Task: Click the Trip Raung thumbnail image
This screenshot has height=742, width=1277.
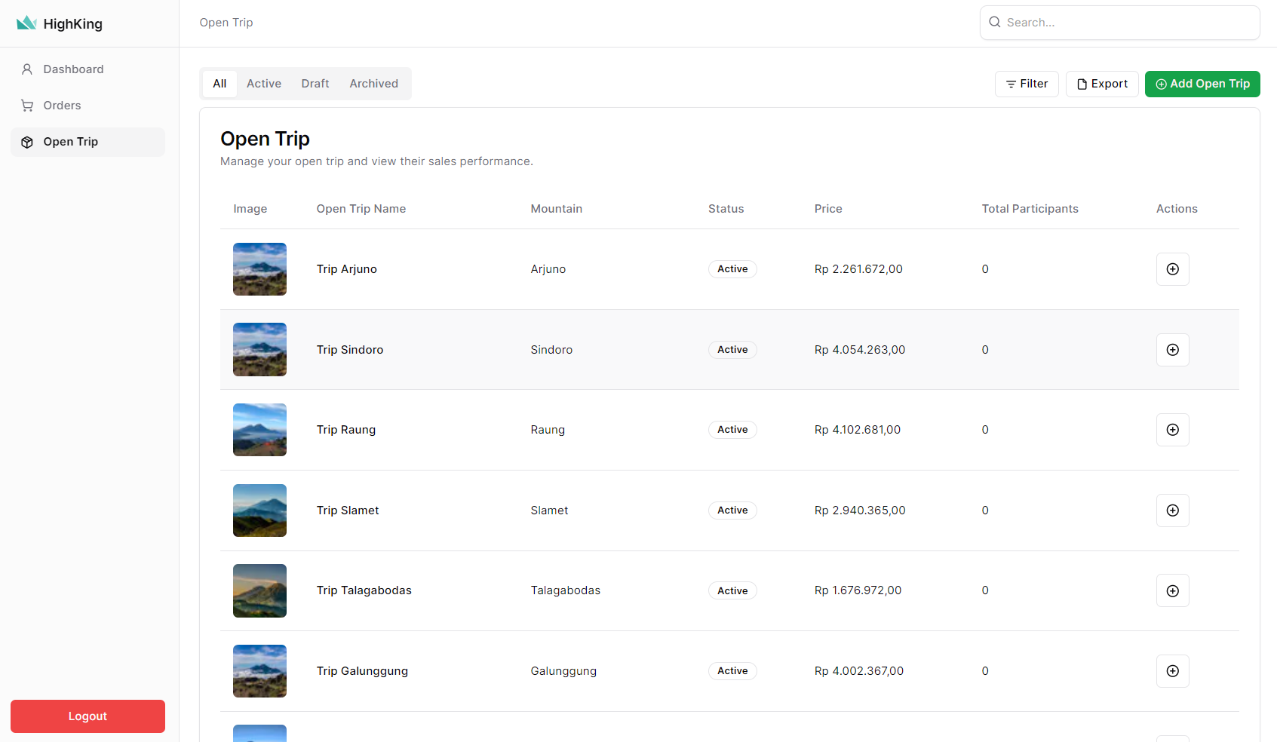Action: [x=259, y=430]
